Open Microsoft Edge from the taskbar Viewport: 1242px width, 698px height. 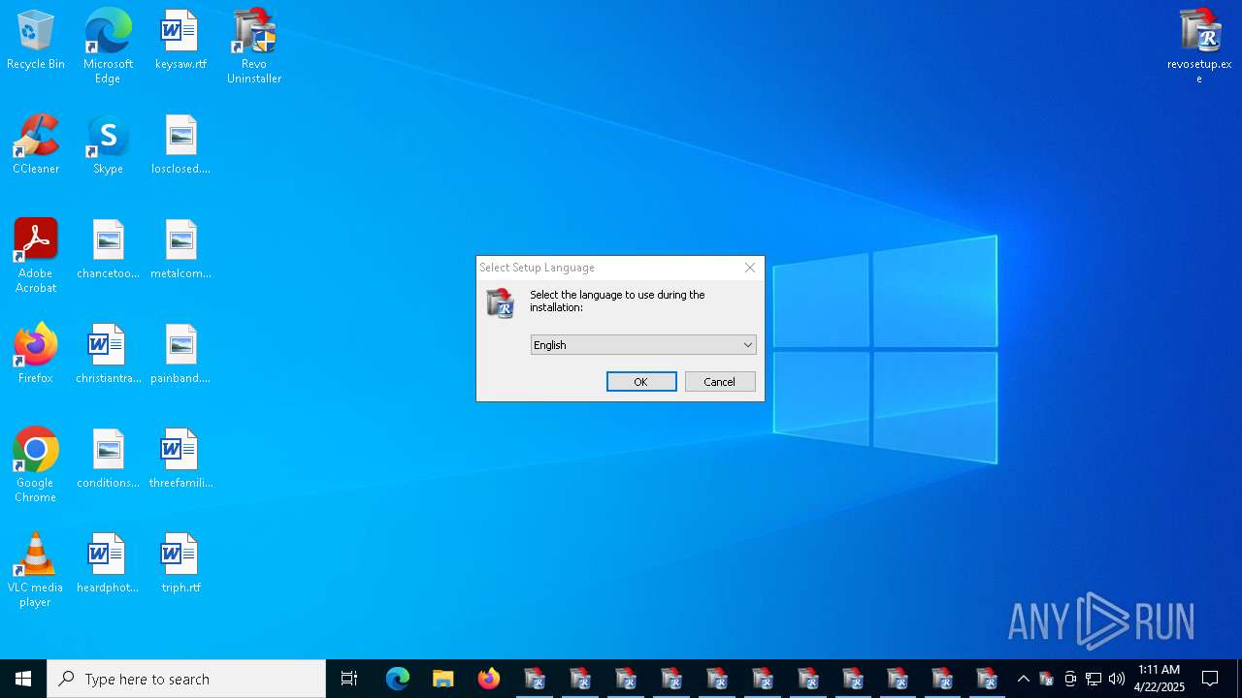tap(398, 679)
